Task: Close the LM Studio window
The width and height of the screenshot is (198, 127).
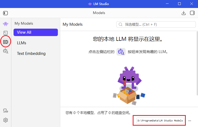Action: [x=192, y=4]
